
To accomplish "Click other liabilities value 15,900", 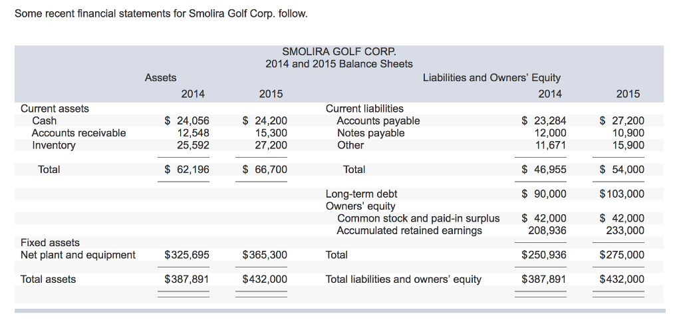I will (x=628, y=145).
